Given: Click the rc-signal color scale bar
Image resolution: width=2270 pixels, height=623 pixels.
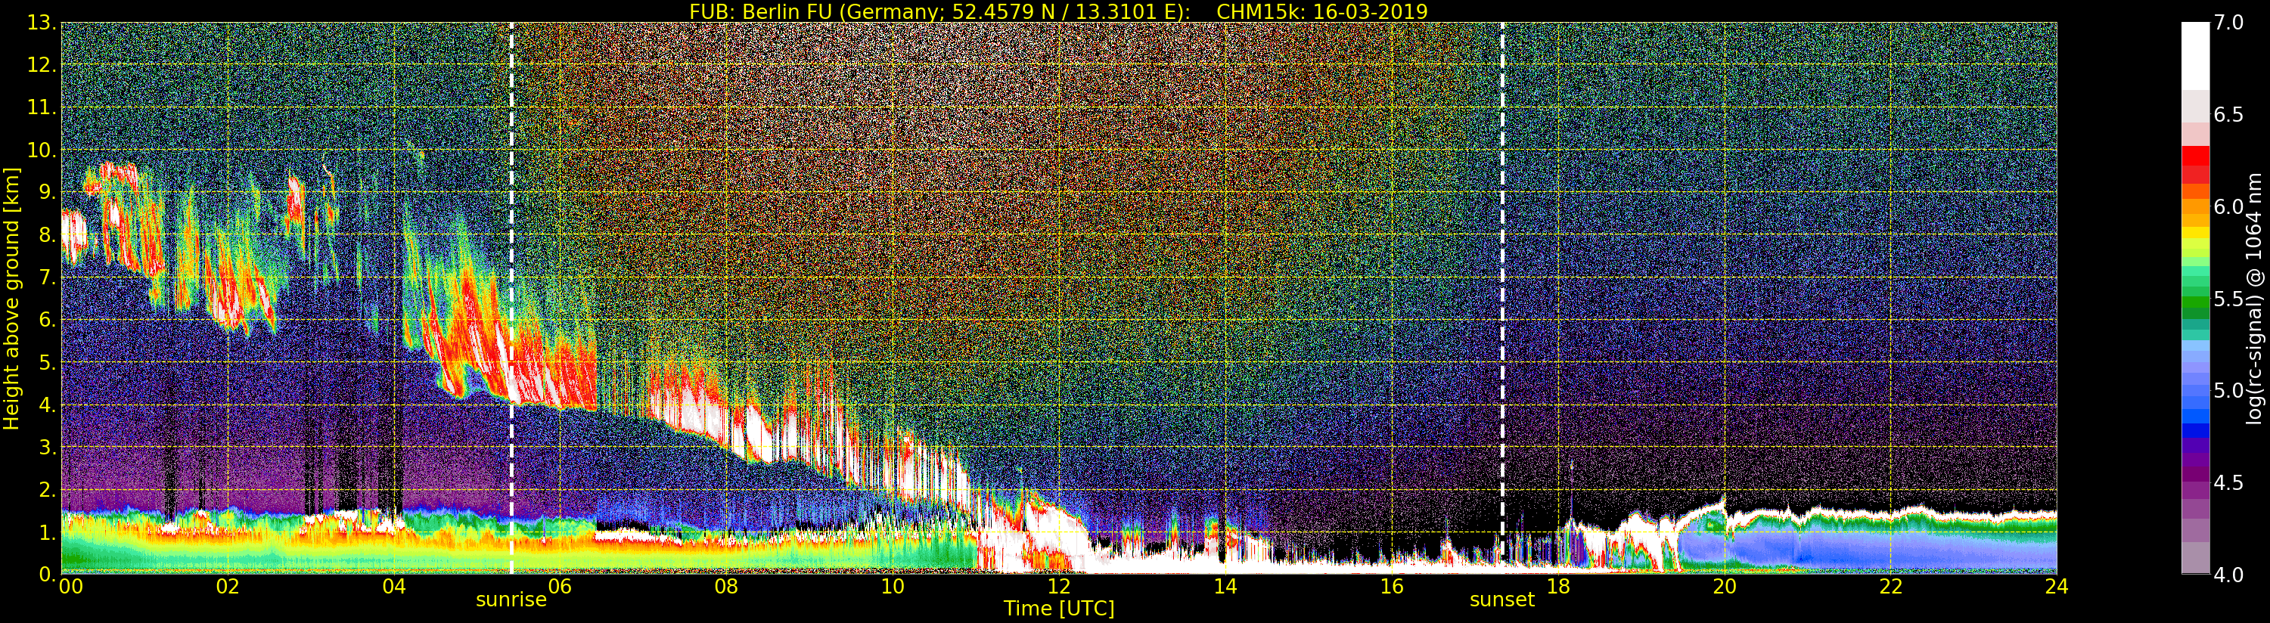Looking at the screenshot, I should tap(2195, 298).
